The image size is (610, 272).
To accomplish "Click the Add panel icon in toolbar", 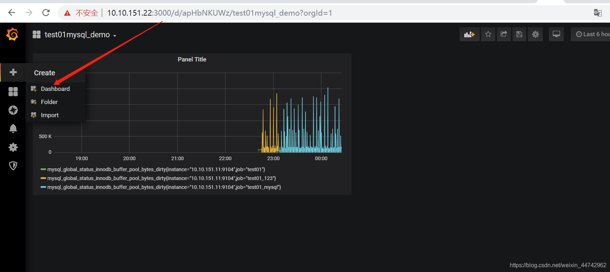I will click(469, 34).
